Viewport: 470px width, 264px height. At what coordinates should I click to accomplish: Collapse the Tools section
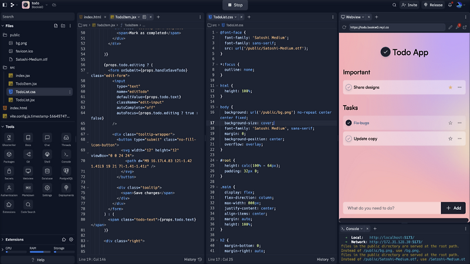pos(3,127)
